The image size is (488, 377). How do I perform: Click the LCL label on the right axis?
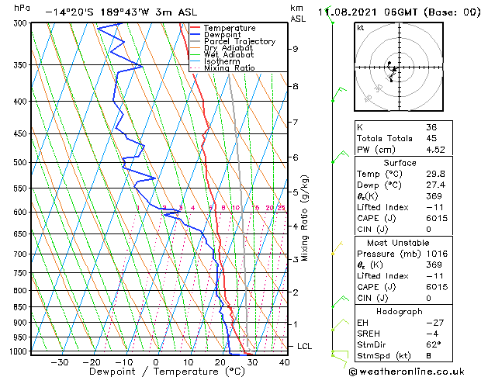pos(304,346)
